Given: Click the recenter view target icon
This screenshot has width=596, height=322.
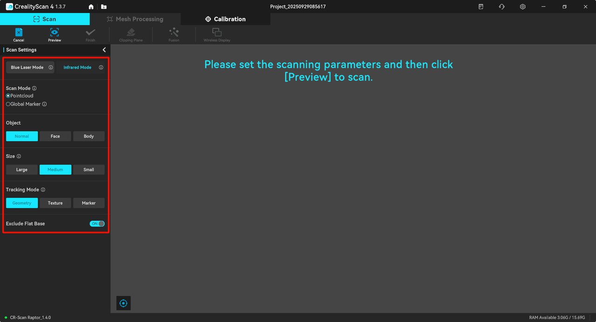Looking at the screenshot, I should pos(123,303).
